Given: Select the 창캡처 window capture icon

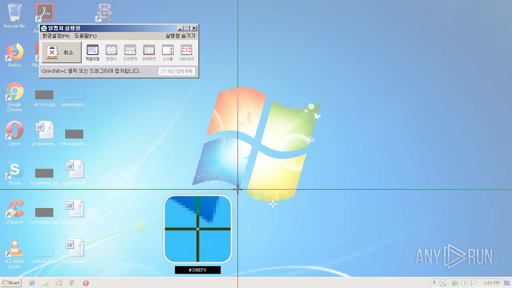Looking at the screenshot, I should (x=111, y=53).
